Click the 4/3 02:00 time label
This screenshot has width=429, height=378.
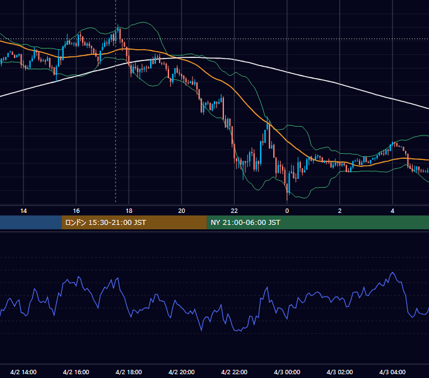tap(339, 372)
